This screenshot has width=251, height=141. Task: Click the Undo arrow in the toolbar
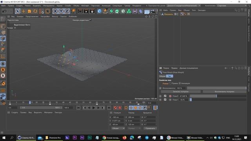[x=4, y=11]
